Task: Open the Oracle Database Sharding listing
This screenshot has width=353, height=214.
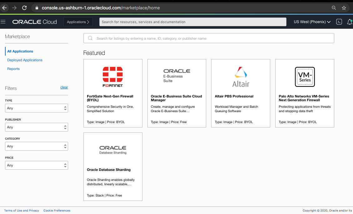Action: click(x=113, y=166)
